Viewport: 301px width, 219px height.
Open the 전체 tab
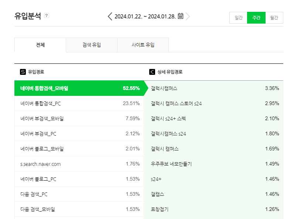pyautogui.click(x=40, y=45)
